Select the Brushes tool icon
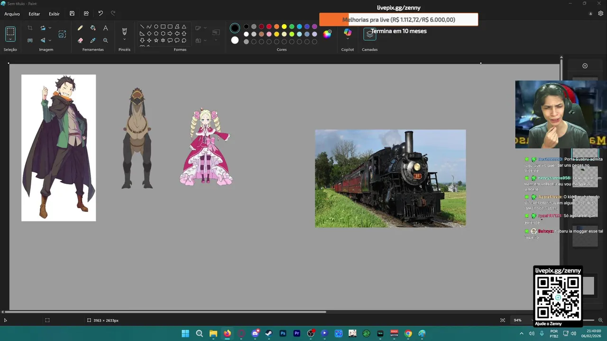This screenshot has width=607, height=341. click(124, 31)
